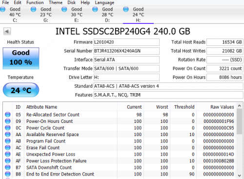Select the Re-Allocated Sector Count row
The width and height of the screenshot is (244, 179).
click(x=120, y=115)
